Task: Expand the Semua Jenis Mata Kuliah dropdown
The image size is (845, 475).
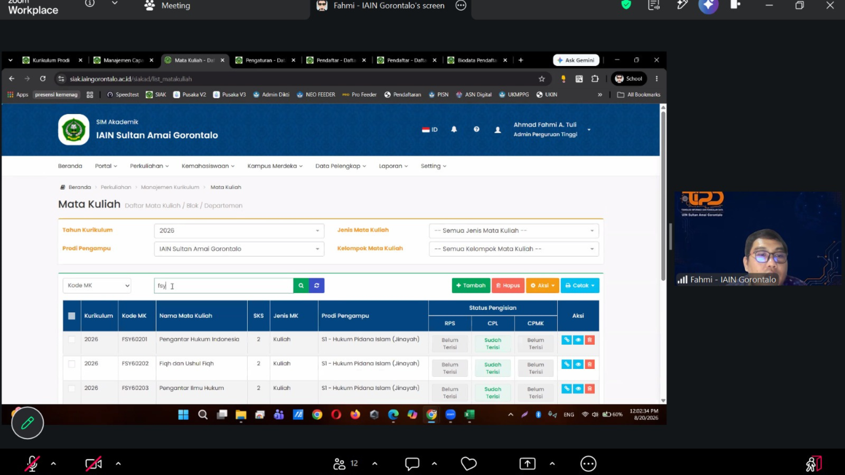Action: click(x=514, y=230)
